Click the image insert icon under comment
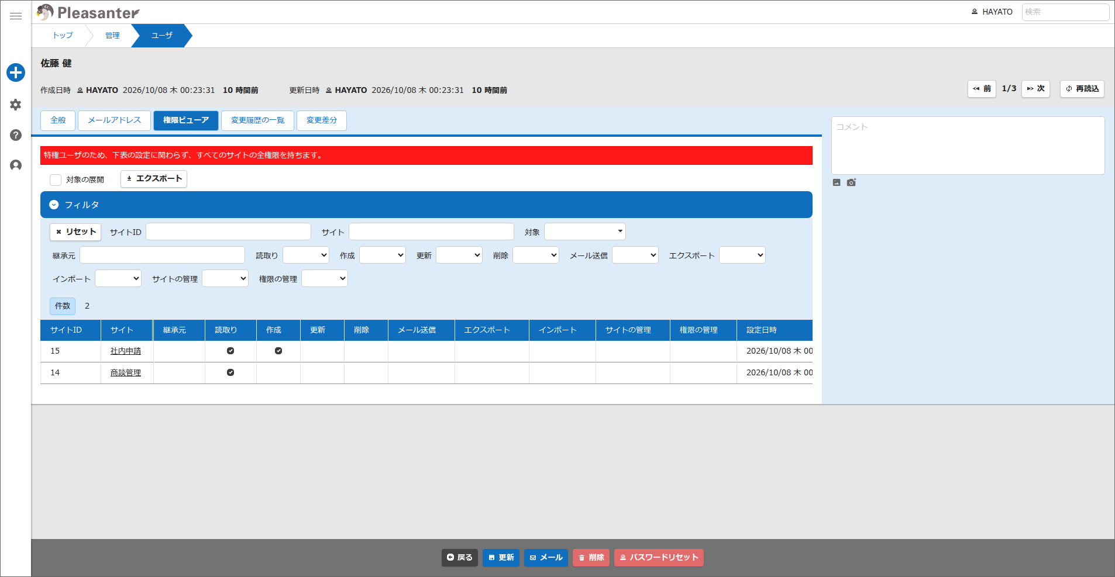This screenshot has height=577, width=1115. point(837,182)
